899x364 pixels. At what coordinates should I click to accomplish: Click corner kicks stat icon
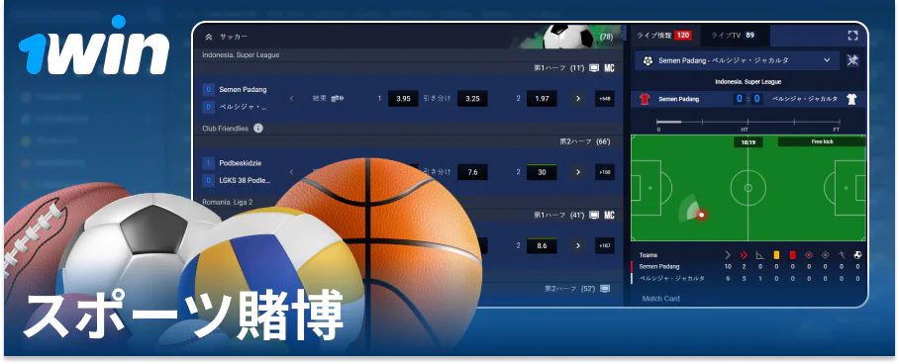point(760,255)
